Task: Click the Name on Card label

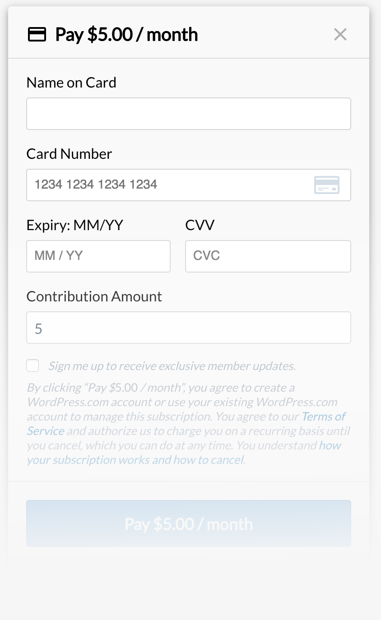Action: (x=71, y=83)
